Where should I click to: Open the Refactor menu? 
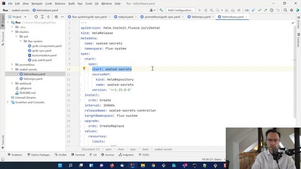[x=60, y=3]
